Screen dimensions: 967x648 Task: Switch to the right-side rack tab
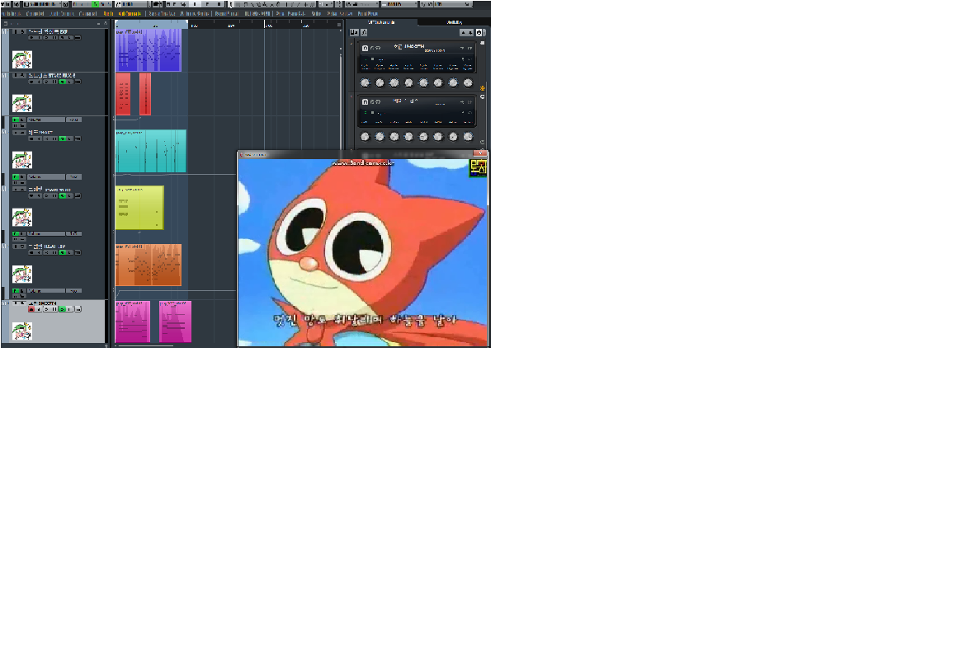(x=454, y=22)
